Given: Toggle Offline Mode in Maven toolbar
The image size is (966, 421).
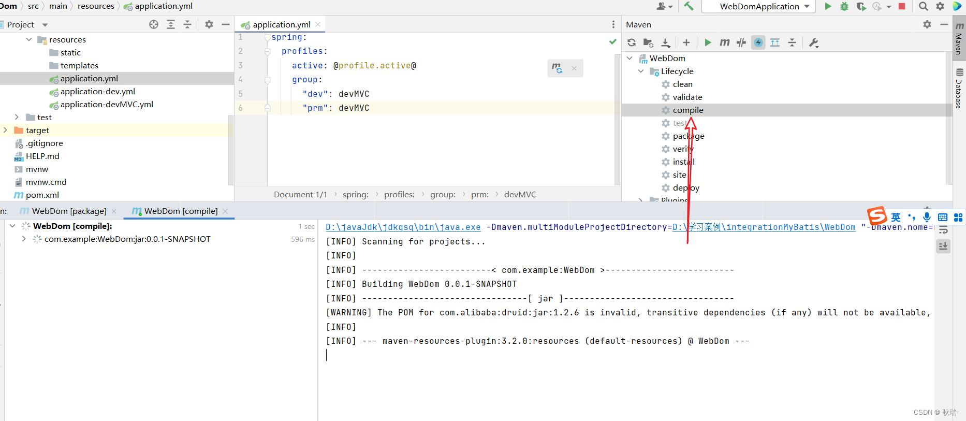Looking at the screenshot, I should [741, 42].
